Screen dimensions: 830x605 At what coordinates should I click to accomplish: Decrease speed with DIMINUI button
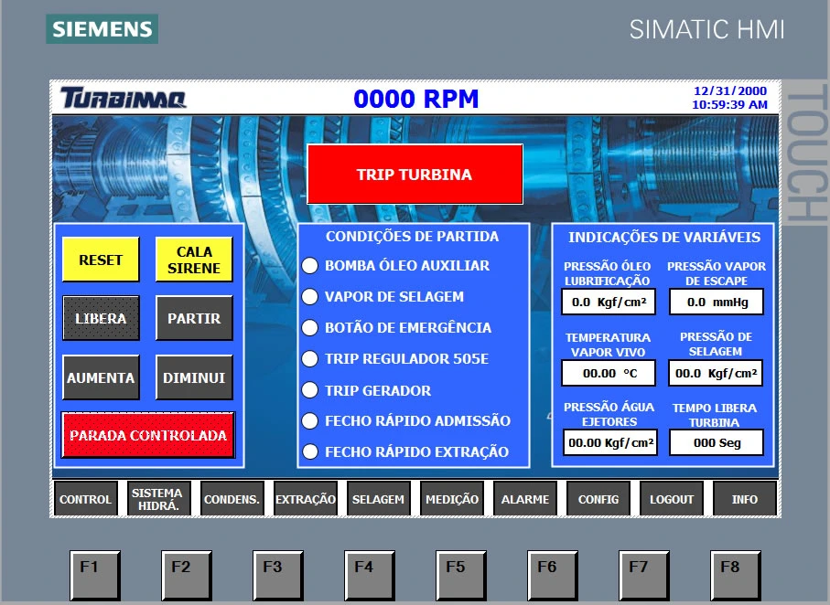click(x=194, y=377)
